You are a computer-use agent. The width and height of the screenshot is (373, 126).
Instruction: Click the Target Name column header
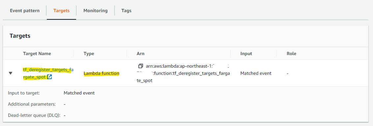[x=37, y=53]
